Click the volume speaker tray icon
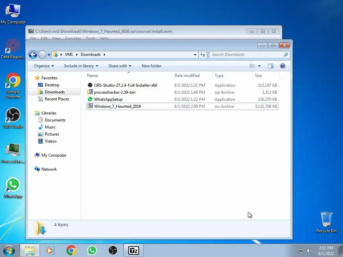This screenshot has width=343, height=257. [x=309, y=251]
